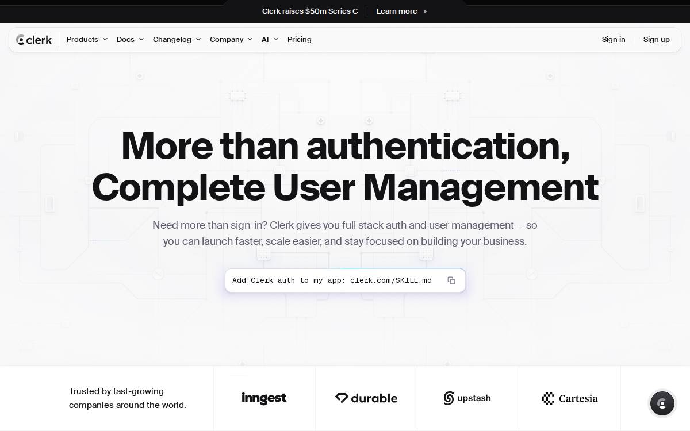Go to the Pricing page
Screen dimensions: 690x431
[x=300, y=40]
